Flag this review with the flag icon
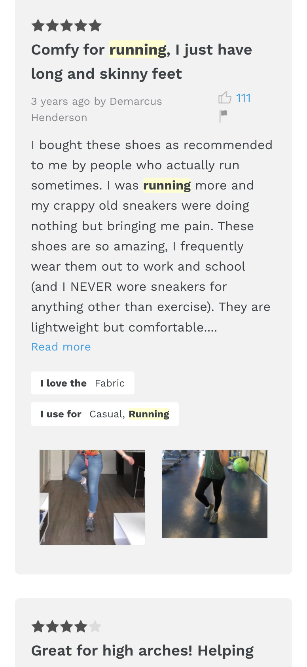Image resolution: width=307 pixels, height=667 pixels. tap(224, 116)
